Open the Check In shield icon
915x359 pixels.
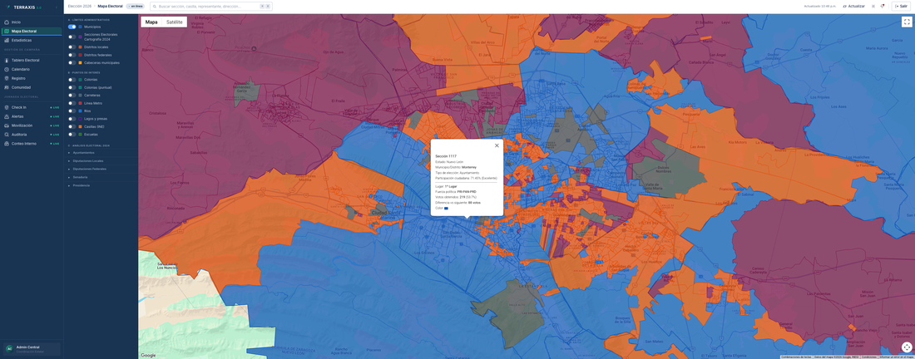7,107
